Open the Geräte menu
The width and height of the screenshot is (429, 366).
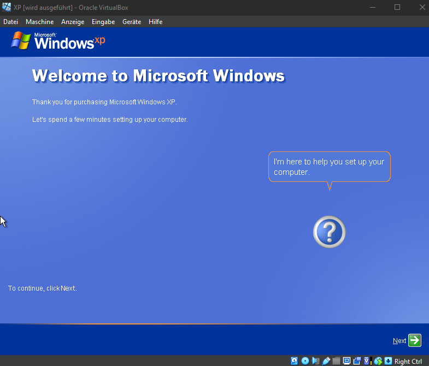[x=132, y=22]
